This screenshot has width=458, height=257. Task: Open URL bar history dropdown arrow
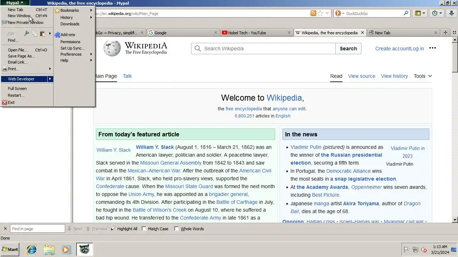tap(327, 14)
